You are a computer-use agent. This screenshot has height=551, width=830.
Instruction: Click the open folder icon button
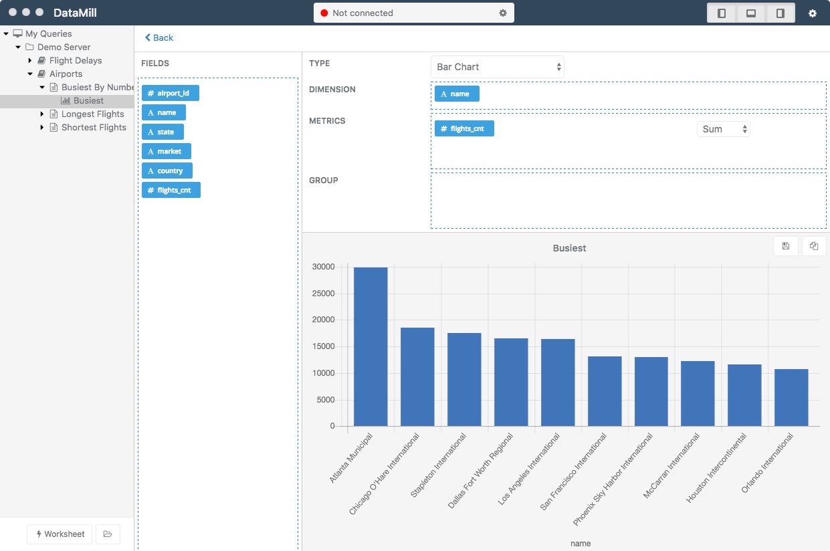coord(108,534)
